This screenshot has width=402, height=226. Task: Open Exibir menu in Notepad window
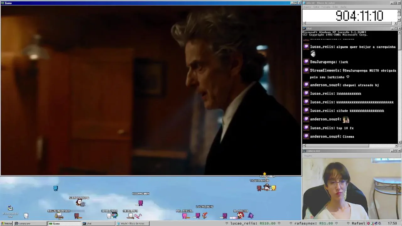pos(335,7)
